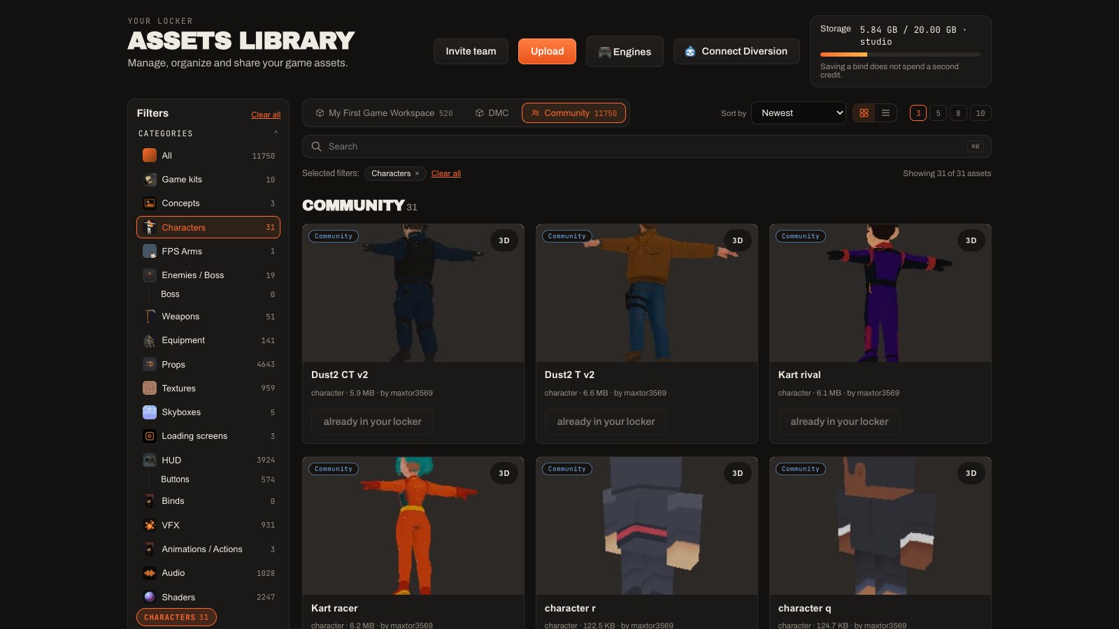Click the Invite team button
Viewport: 1119px width, 629px height.
coord(471,51)
